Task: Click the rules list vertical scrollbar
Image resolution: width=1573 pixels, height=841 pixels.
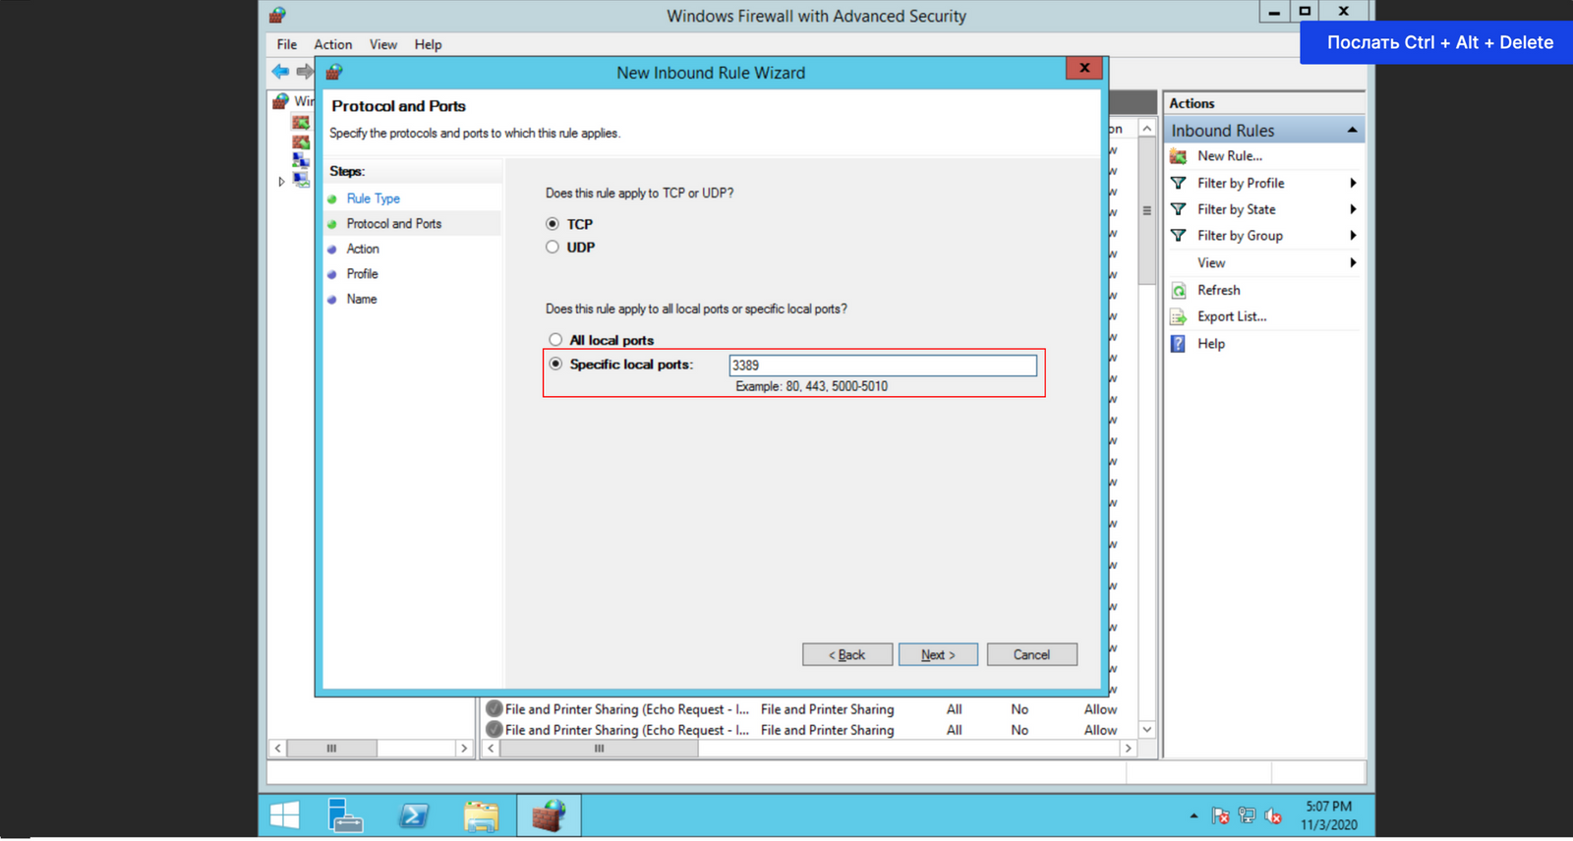Action: point(1146,212)
